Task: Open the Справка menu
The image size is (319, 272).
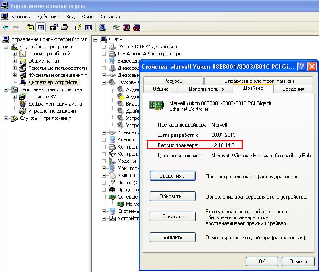Action: tap(110, 17)
